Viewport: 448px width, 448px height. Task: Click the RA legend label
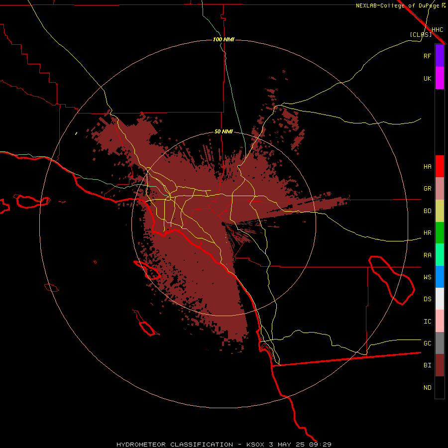click(427, 255)
